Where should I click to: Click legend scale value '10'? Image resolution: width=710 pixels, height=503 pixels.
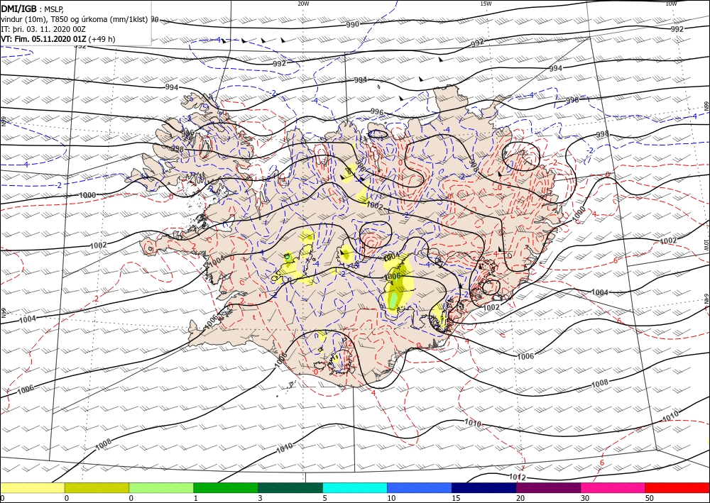(x=391, y=498)
